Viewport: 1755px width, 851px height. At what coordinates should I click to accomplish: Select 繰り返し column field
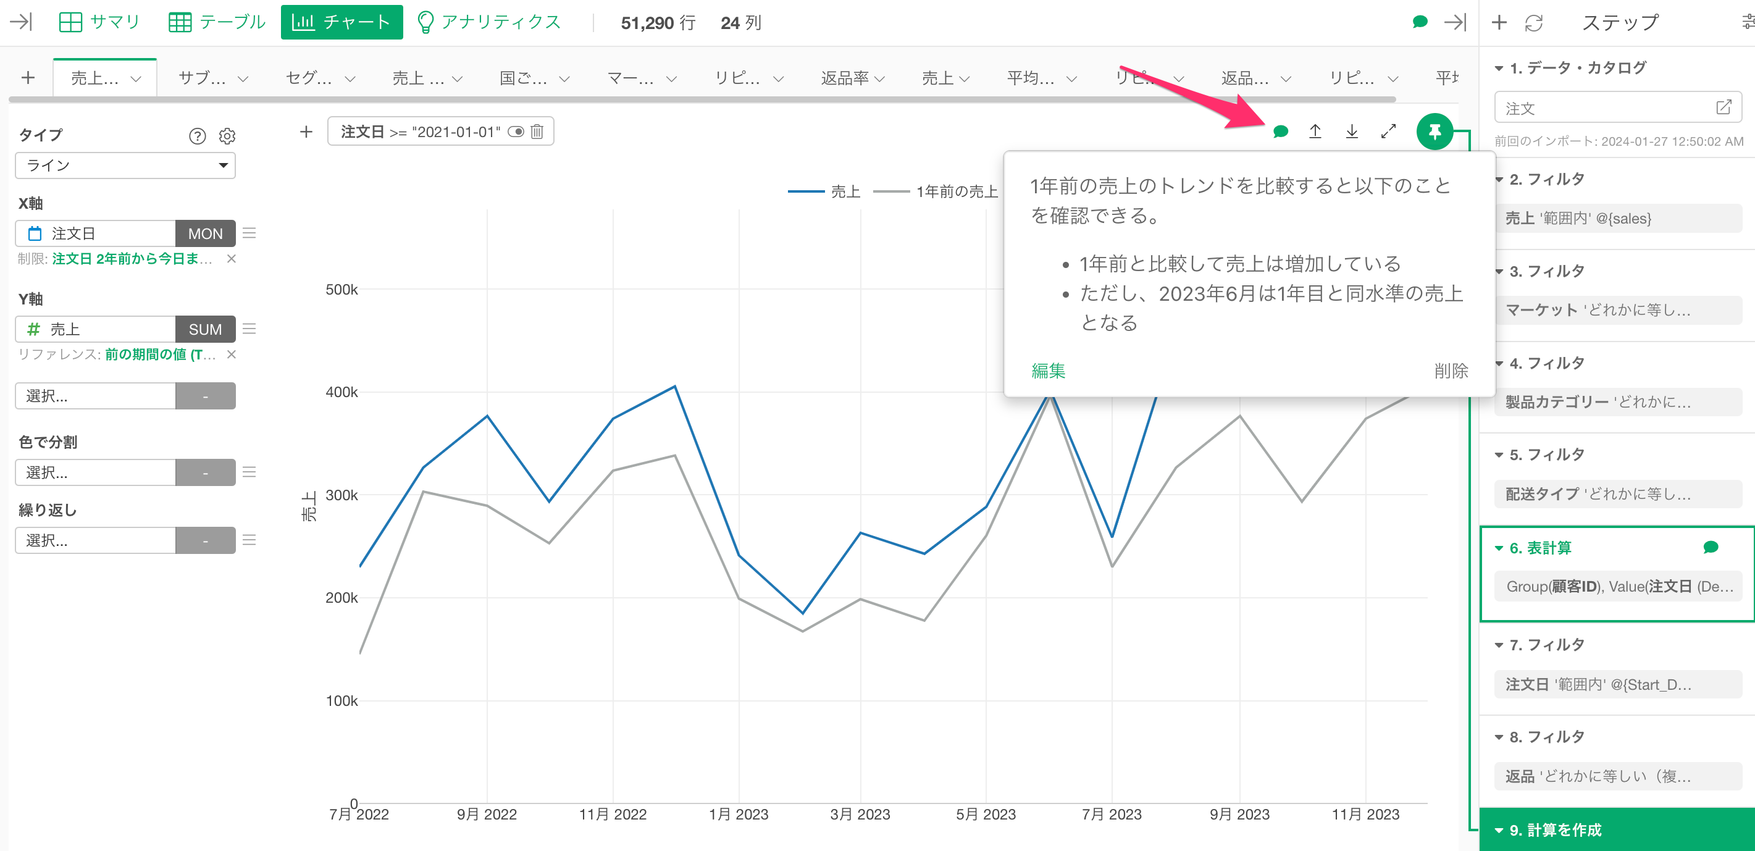[x=95, y=540]
